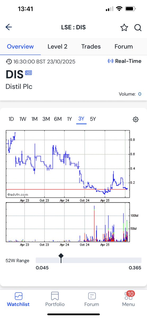This screenshot has height=318, width=147.
Task: Select the 3Y chart range
Action: click(81, 119)
